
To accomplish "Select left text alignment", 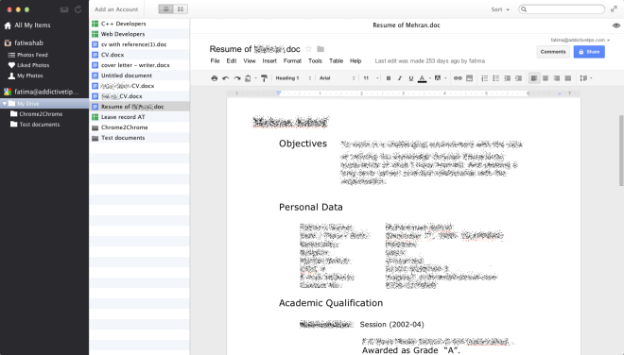I will 534,78.
